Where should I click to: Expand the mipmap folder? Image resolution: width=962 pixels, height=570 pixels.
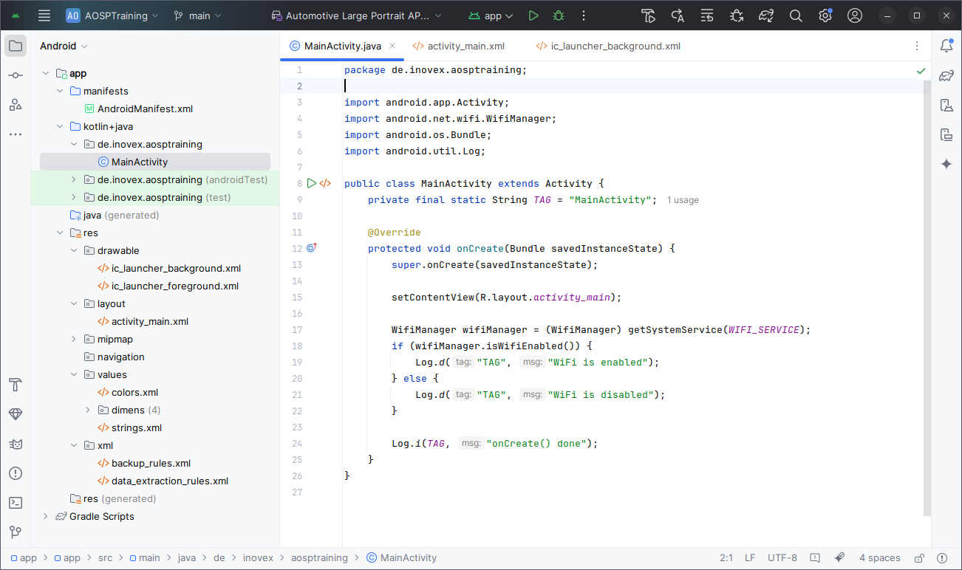[x=74, y=339]
